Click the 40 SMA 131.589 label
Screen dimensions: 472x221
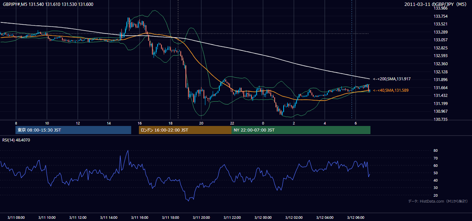tap(391, 90)
